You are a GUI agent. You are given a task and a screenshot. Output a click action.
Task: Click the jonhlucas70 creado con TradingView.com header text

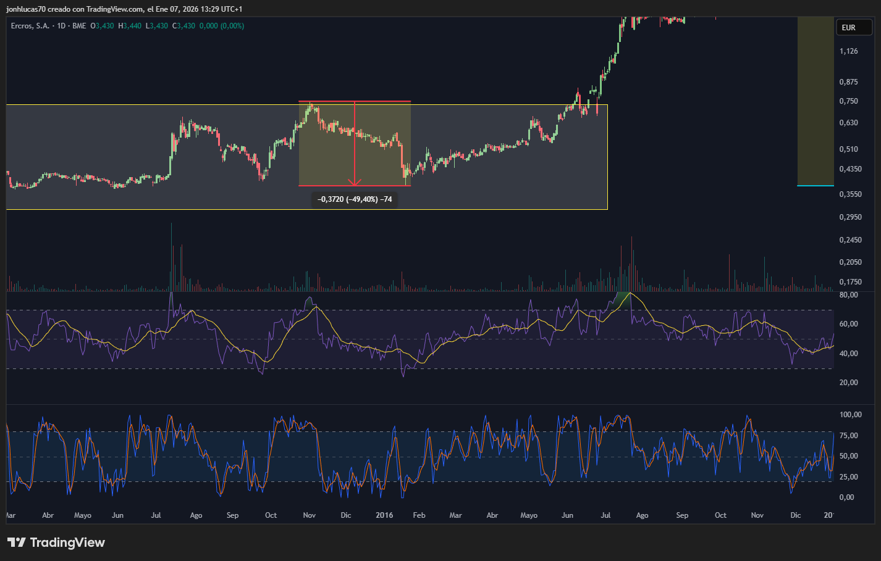tap(75, 9)
